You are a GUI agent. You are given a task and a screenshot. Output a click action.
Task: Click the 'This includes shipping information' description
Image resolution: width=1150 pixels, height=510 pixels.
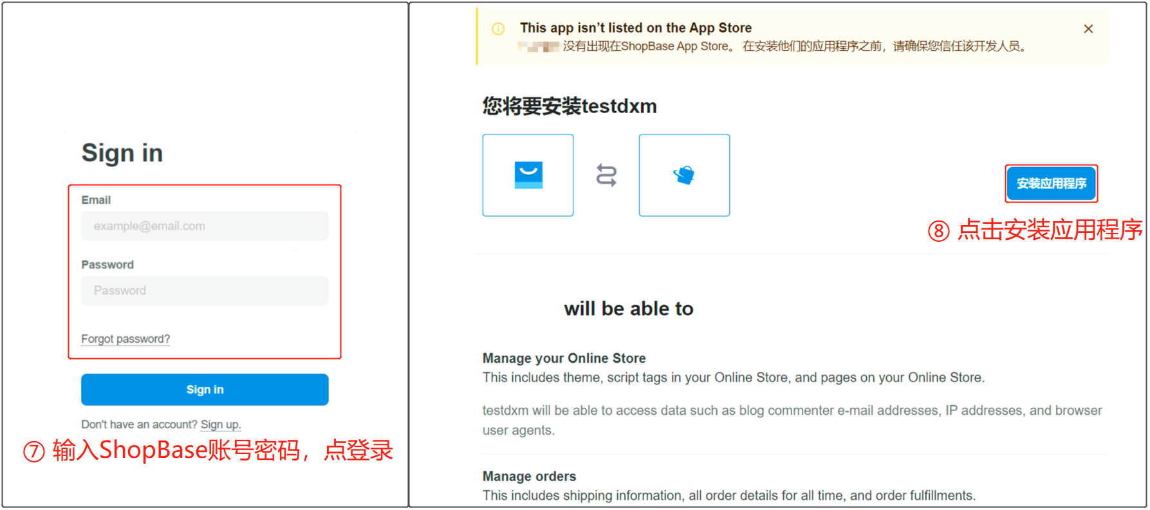click(729, 496)
